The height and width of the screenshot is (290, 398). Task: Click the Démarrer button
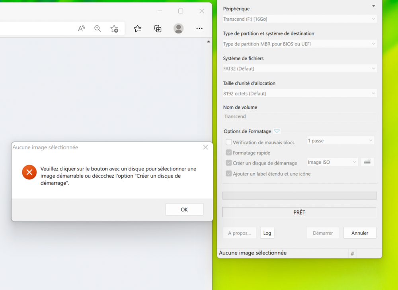click(x=323, y=233)
